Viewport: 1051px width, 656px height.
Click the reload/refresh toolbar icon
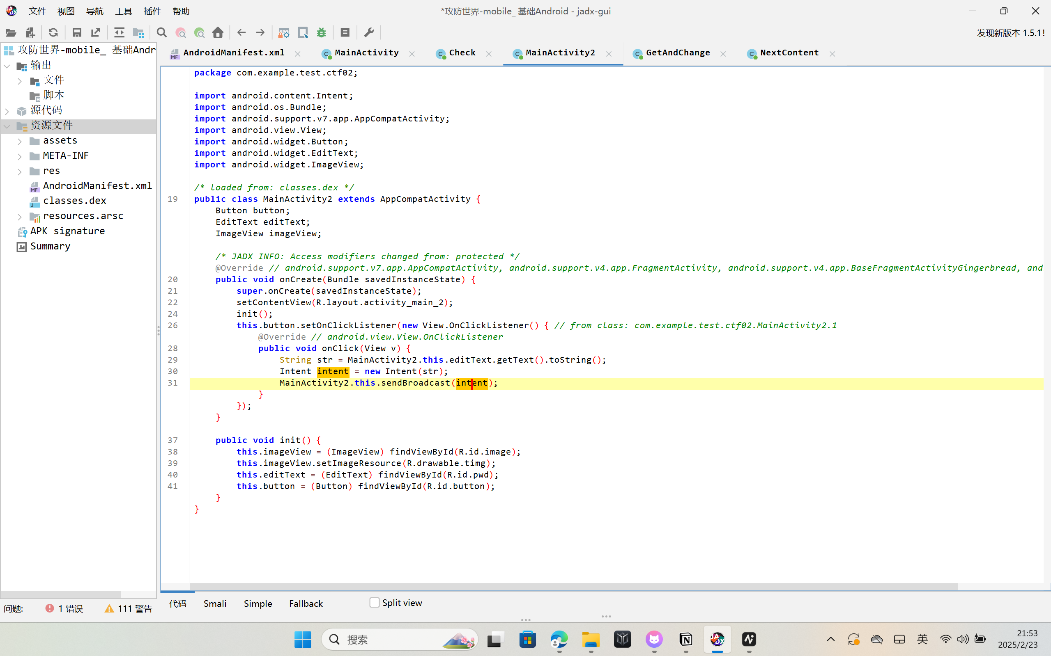[x=53, y=32]
